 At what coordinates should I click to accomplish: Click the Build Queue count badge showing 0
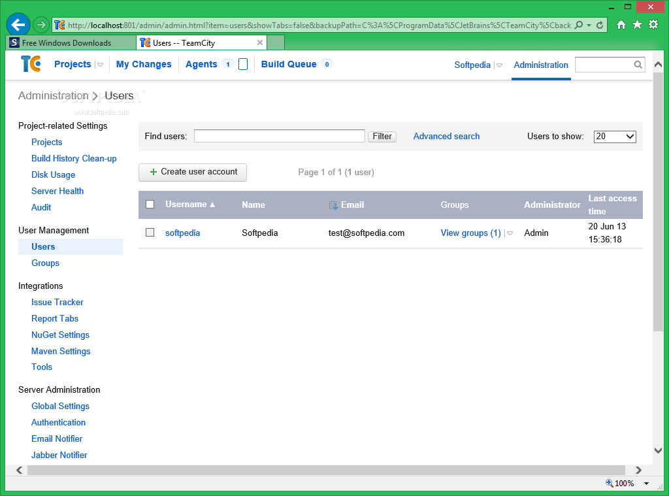[327, 64]
